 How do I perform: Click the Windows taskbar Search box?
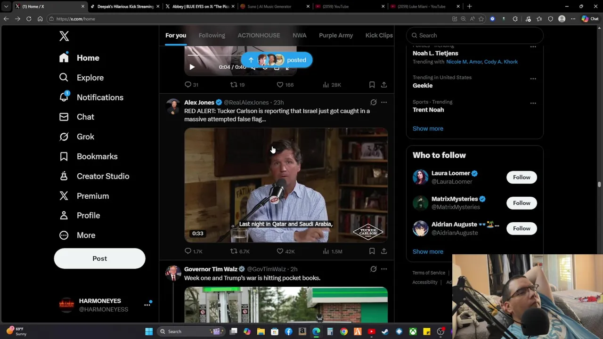191,331
